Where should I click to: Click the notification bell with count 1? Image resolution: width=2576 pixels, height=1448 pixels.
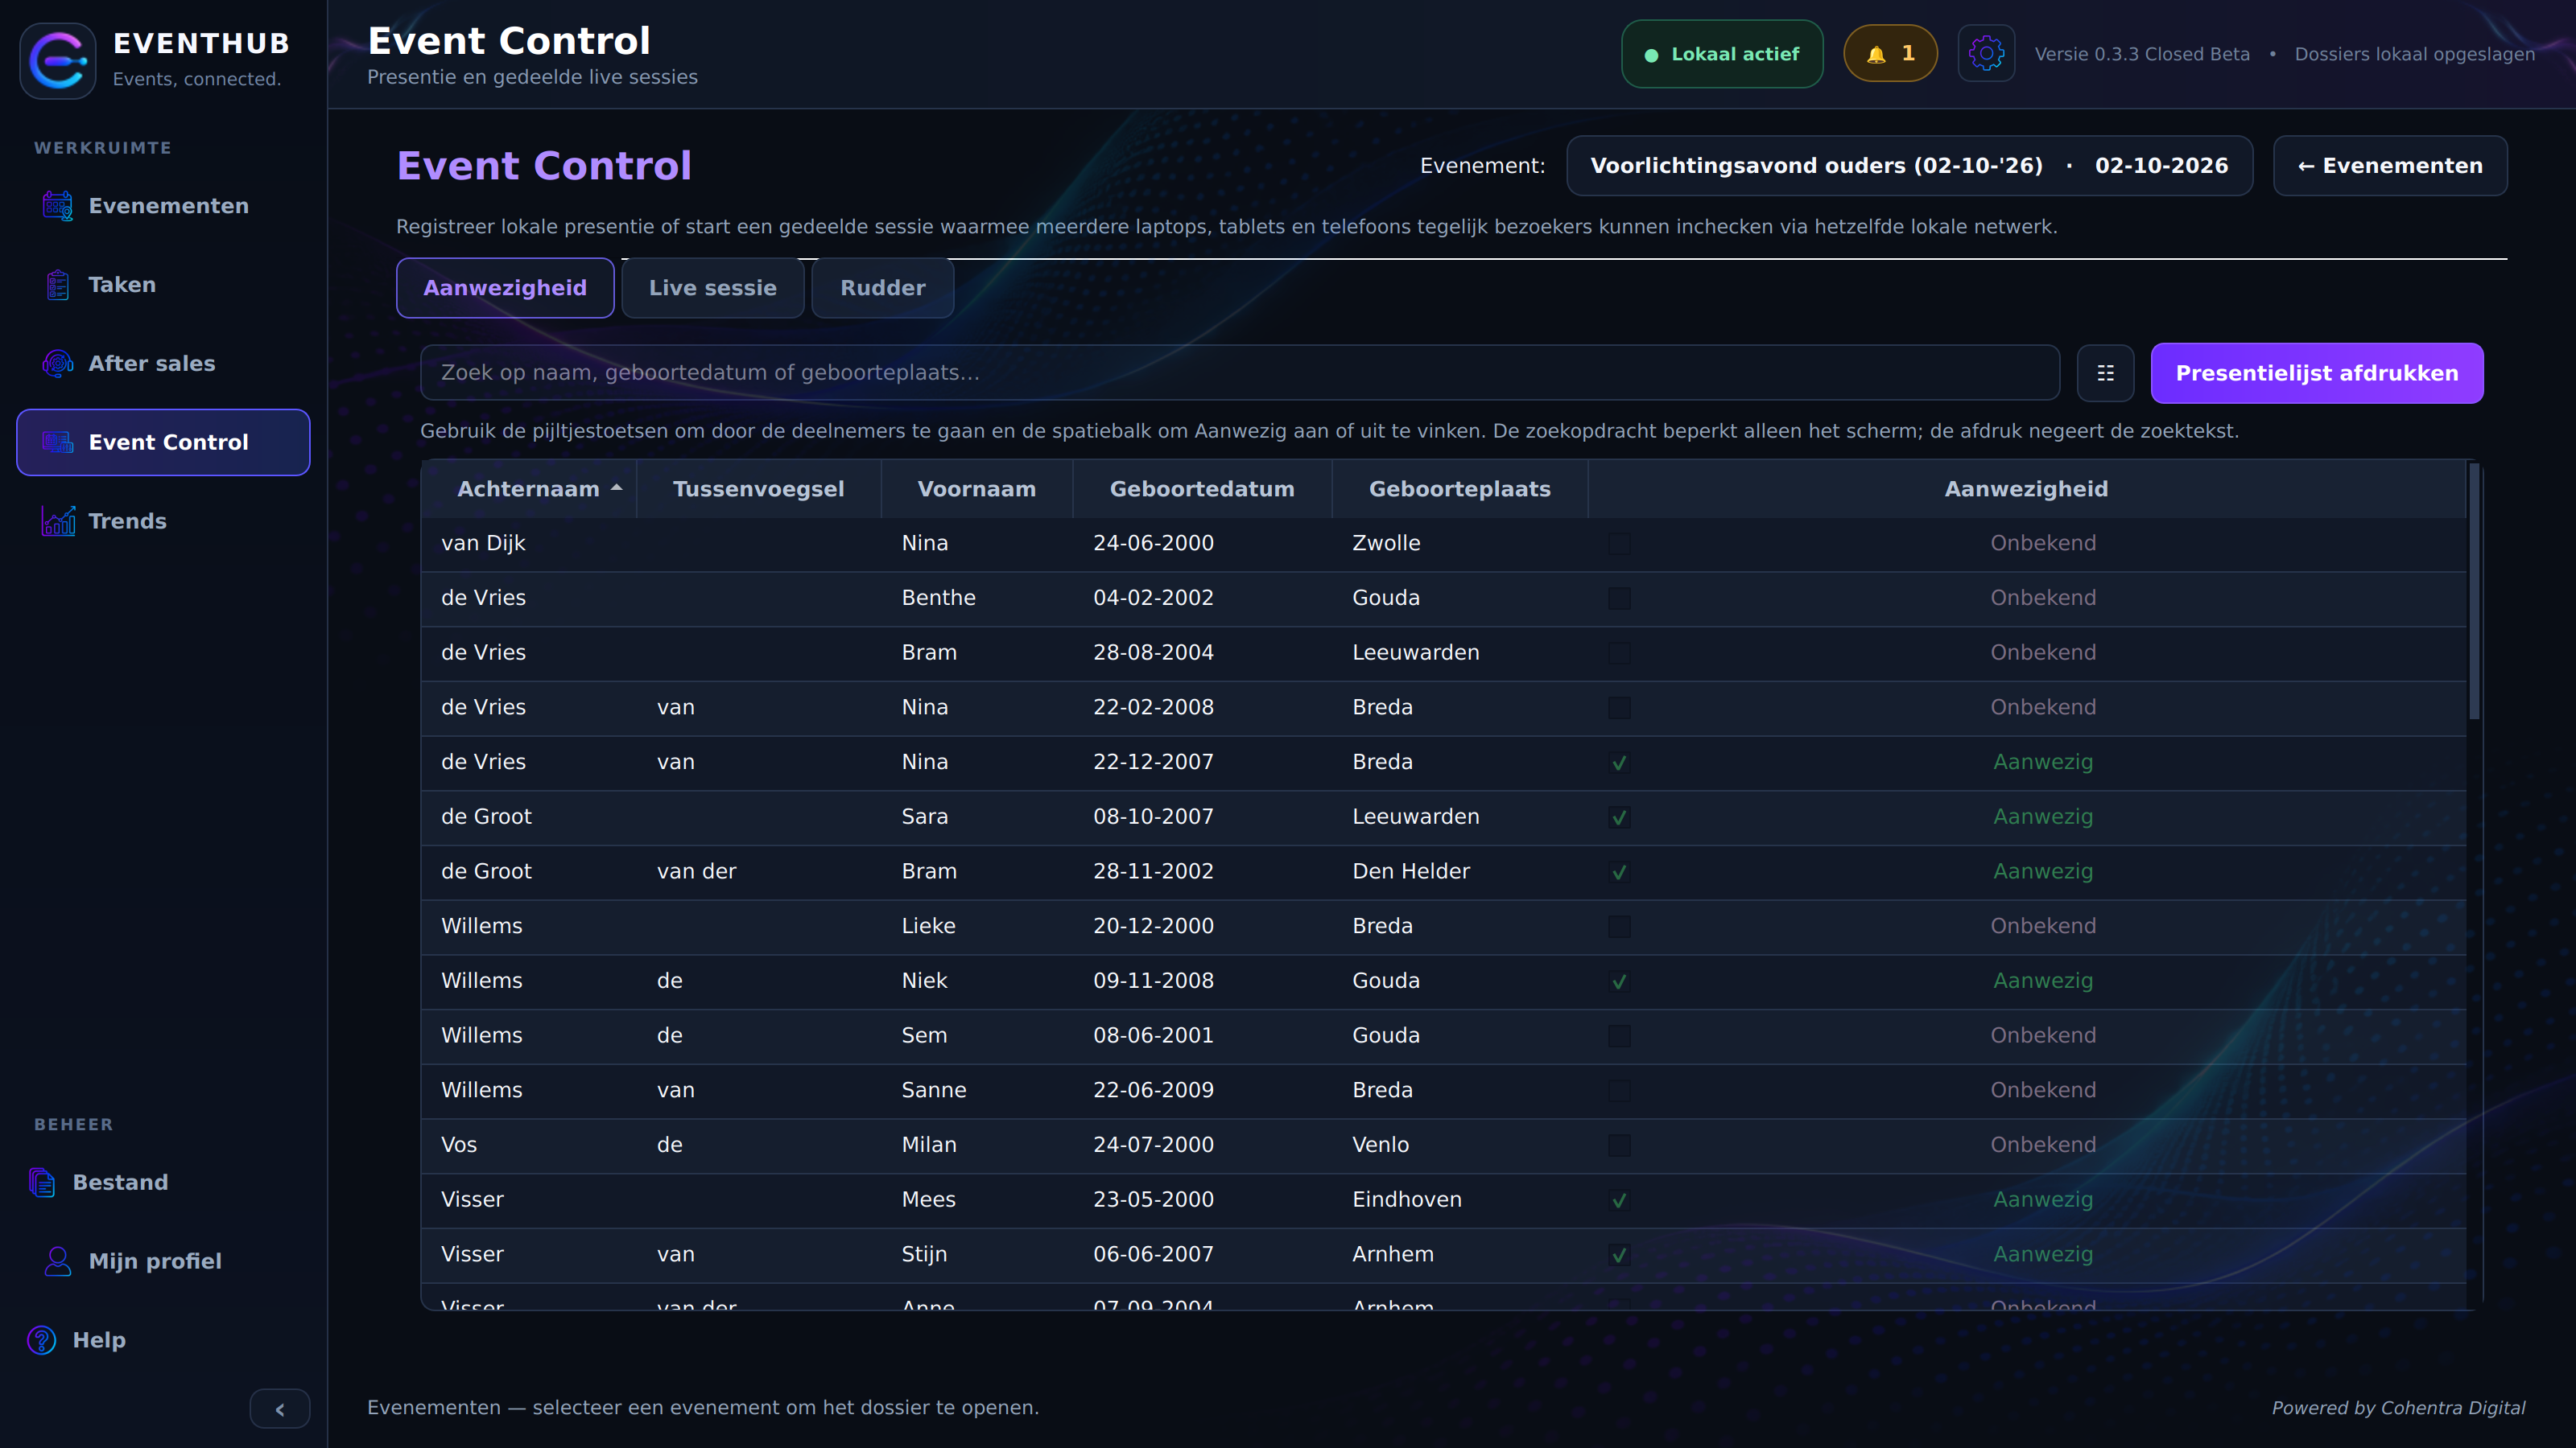point(1890,54)
